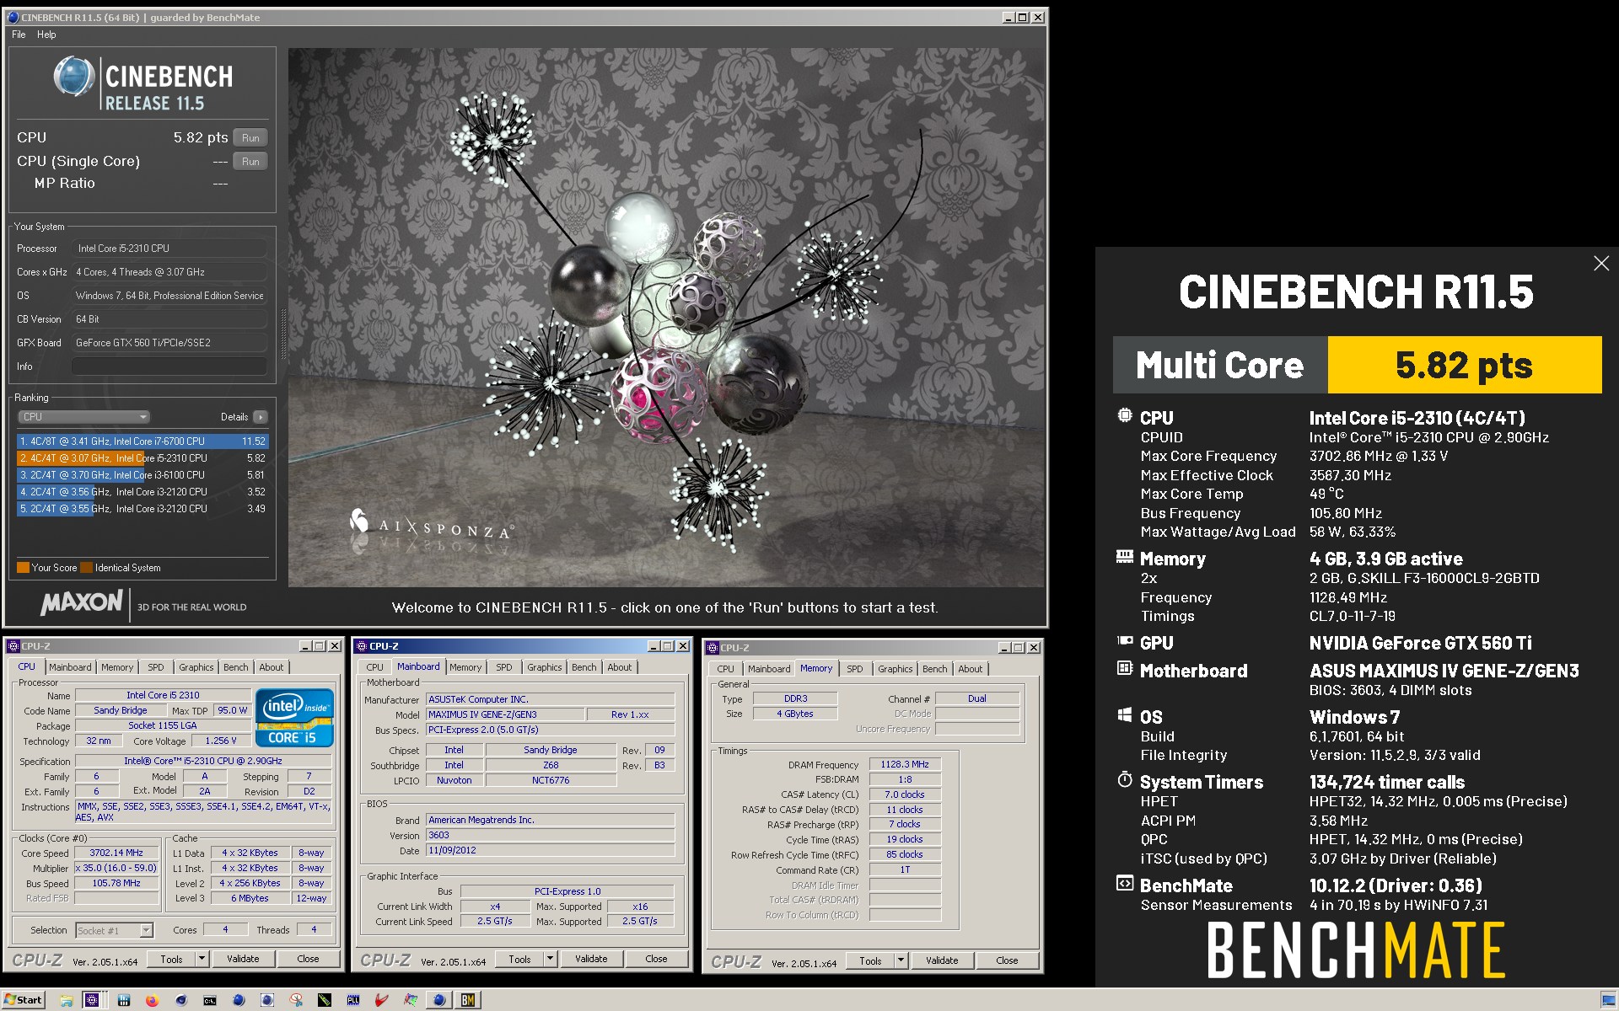Image resolution: width=1619 pixels, height=1011 pixels.
Task: Click the empty Info field in Your System
Action: point(169,366)
